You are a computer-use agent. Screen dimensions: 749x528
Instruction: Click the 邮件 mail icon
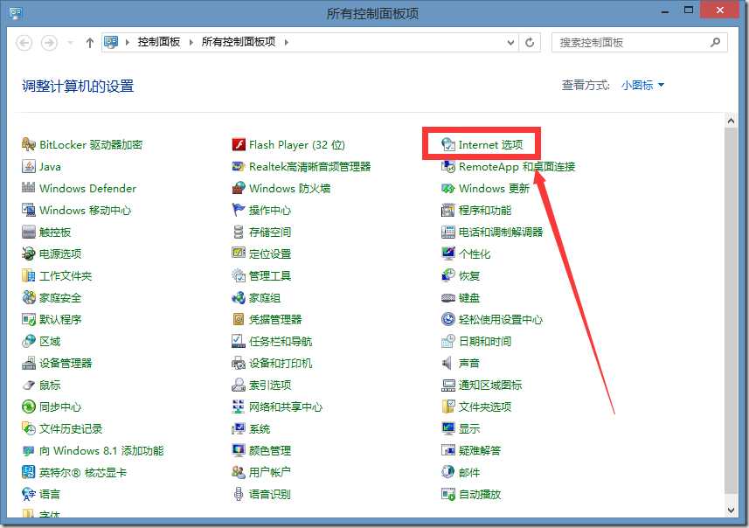click(448, 472)
